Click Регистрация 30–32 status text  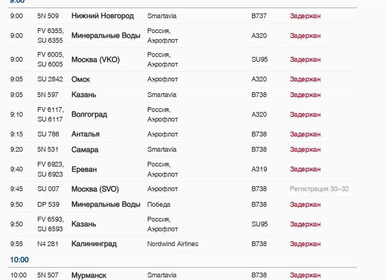click(x=319, y=189)
